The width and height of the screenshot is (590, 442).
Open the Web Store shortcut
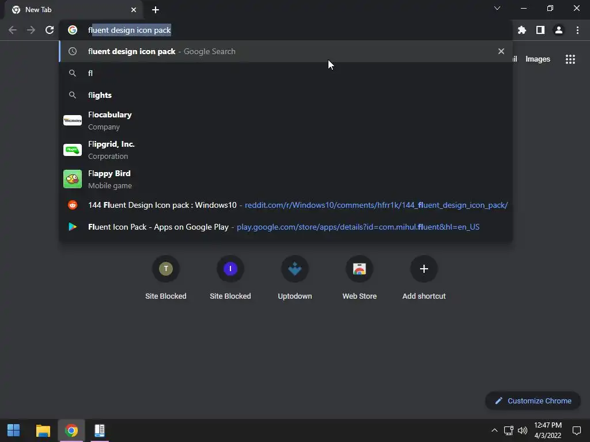360,277
